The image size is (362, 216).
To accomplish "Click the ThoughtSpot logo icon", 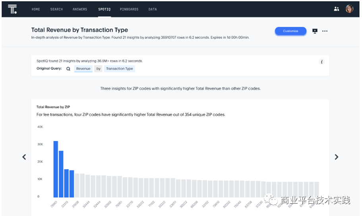I will (12, 9).
